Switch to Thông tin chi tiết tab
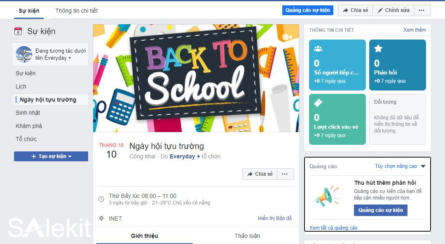445x244 pixels. pos(76,11)
